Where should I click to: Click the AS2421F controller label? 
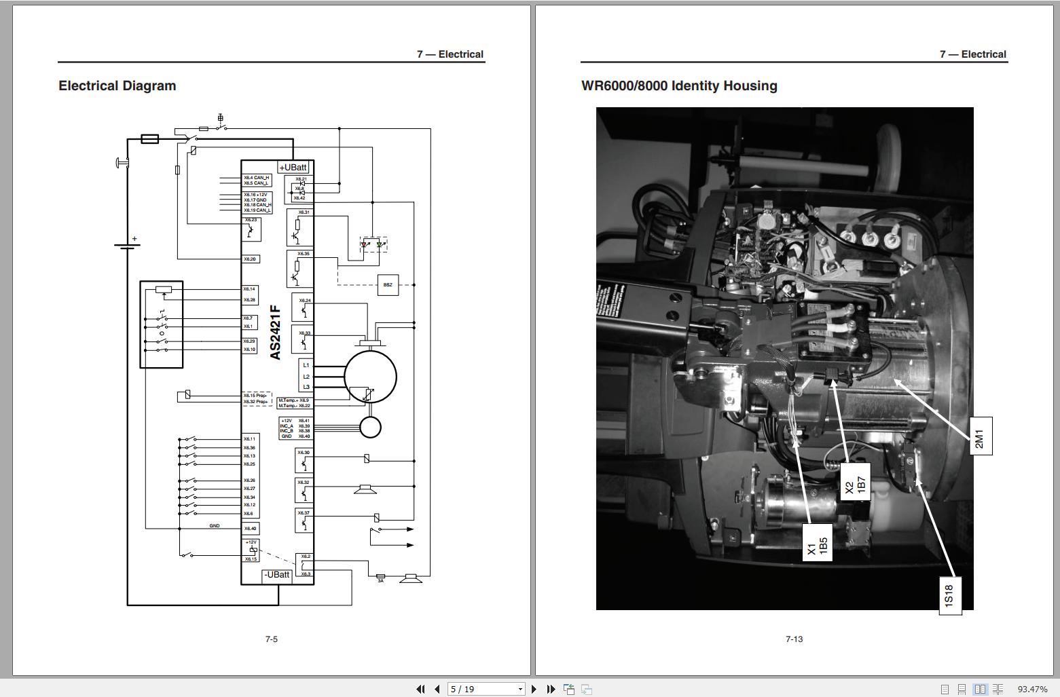click(x=275, y=333)
